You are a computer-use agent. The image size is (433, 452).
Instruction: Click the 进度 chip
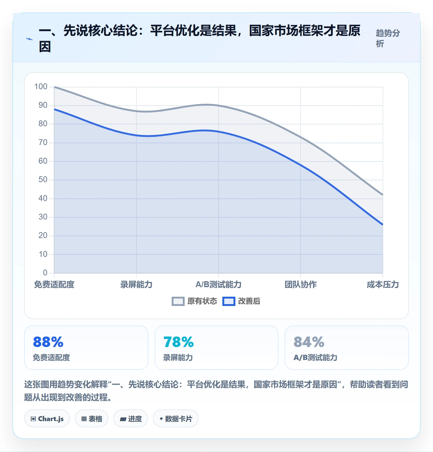pyautogui.click(x=131, y=418)
